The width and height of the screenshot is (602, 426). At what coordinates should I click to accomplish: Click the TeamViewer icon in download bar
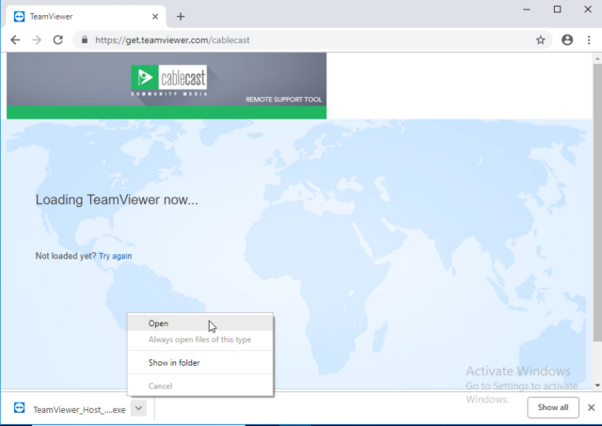coord(19,407)
